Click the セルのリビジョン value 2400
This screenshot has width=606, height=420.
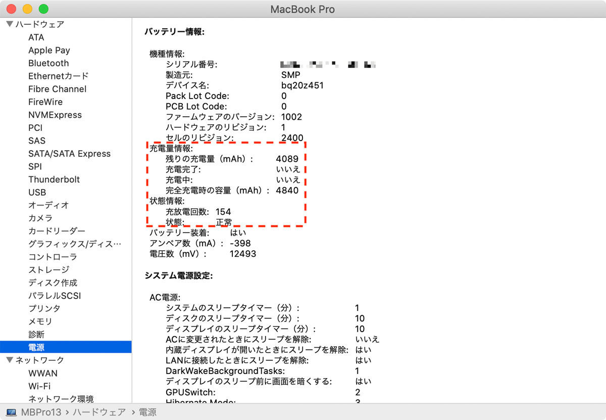[292, 138]
